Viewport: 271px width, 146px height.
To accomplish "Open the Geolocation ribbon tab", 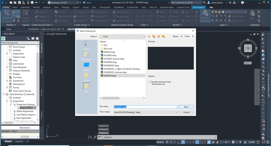I will point(199,7).
